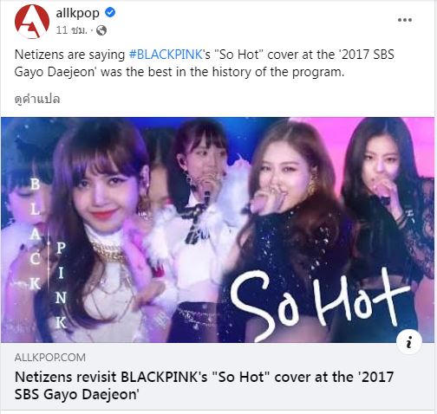437x414 pixels.
Task: Click the So Hot handwritten text in image
Action: [x=320, y=302]
